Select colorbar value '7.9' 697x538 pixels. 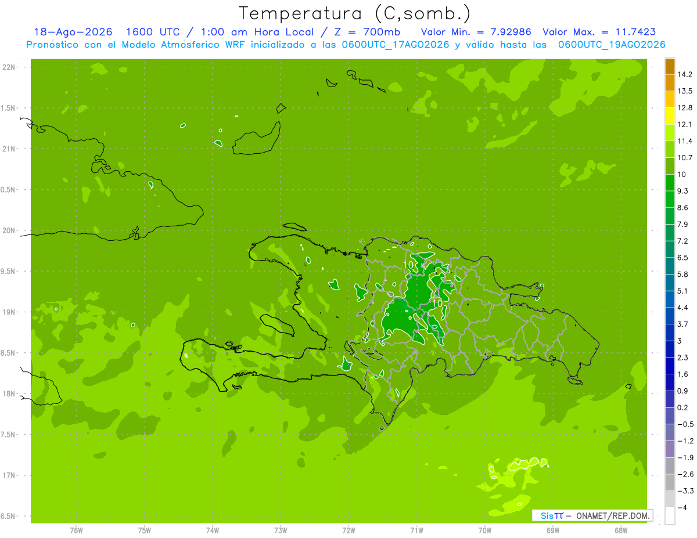point(683,225)
